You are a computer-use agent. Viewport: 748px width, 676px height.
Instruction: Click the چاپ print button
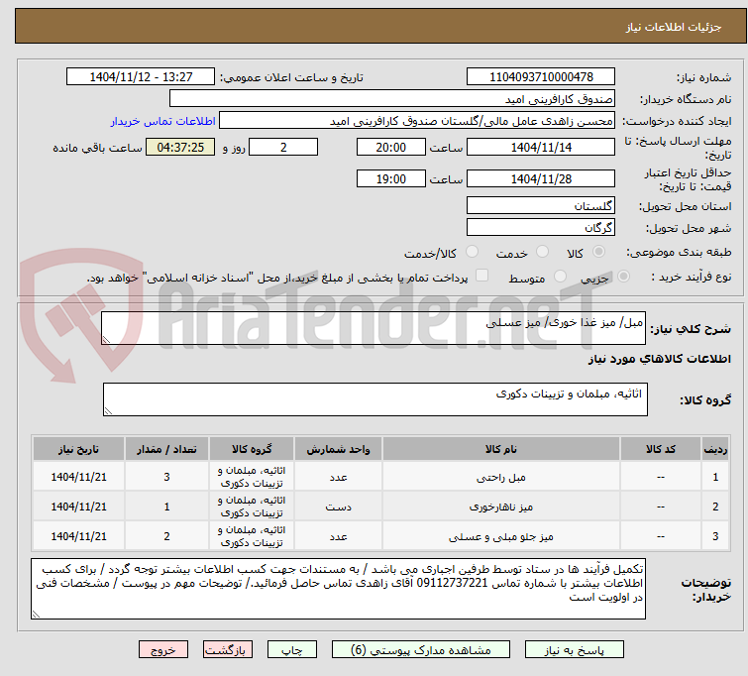coord(292,650)
